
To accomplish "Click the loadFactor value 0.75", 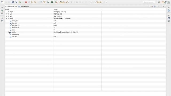I will tap(55, 25).
